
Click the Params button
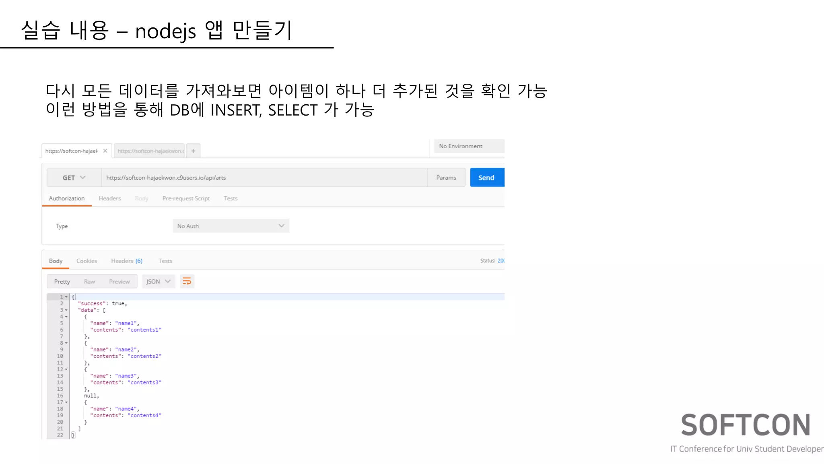446,178
